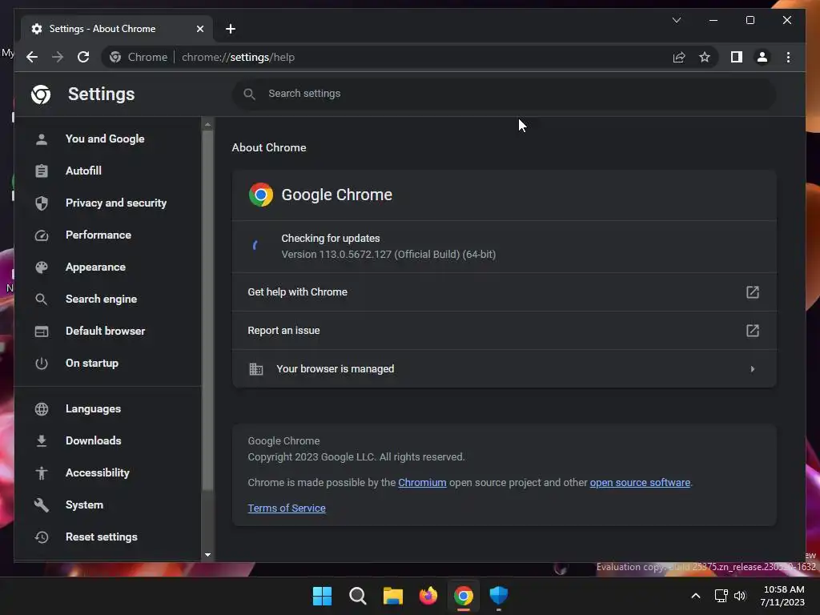Bookmark this tab with star icon
The height and width of the screenshot is (615, 820).
705,57
